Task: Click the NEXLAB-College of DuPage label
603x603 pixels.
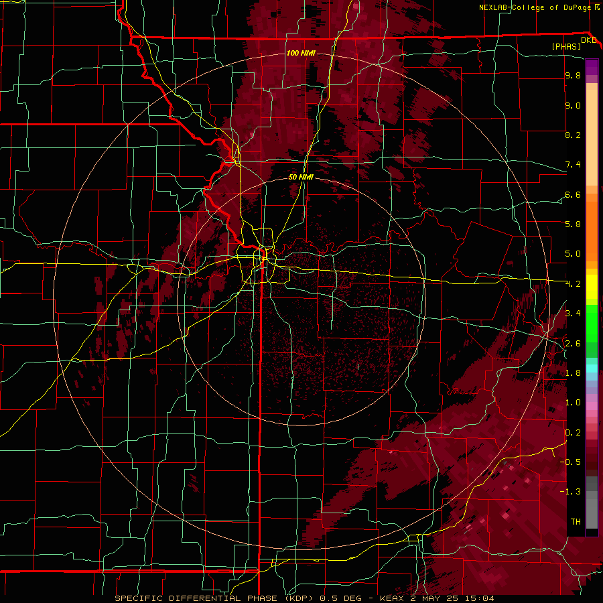Action: (x=535, y=7)
